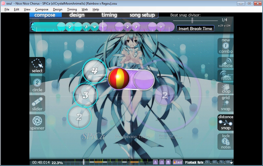This screenshot has height=166, width=263.
Task: Set the playback rate to 50%
Action: [x=215, y=162]
